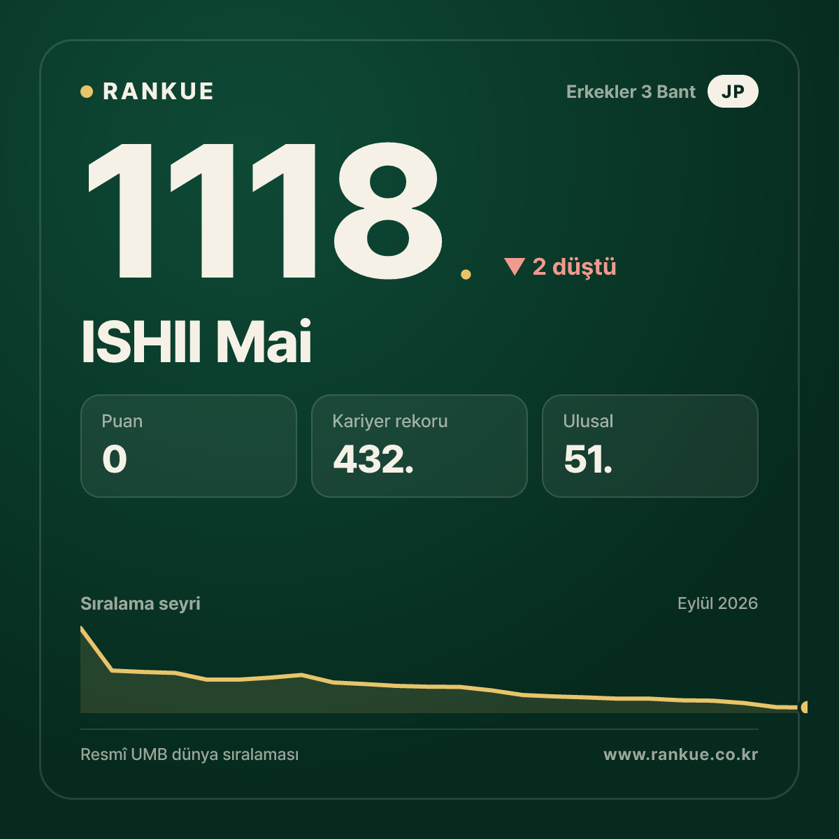Click the latest point marker on ranking chart
The height and width of the screenshot is (839, 839).
click(x=804, y=707)
